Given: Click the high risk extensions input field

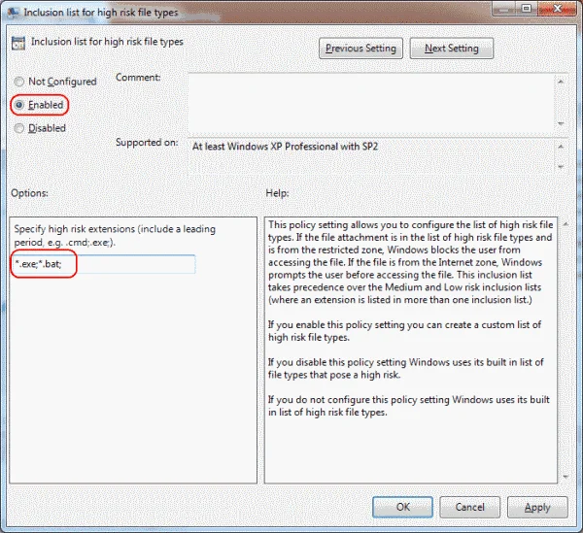Looking at the screenshot, I should pyautogui.click(x=104, y=263).
